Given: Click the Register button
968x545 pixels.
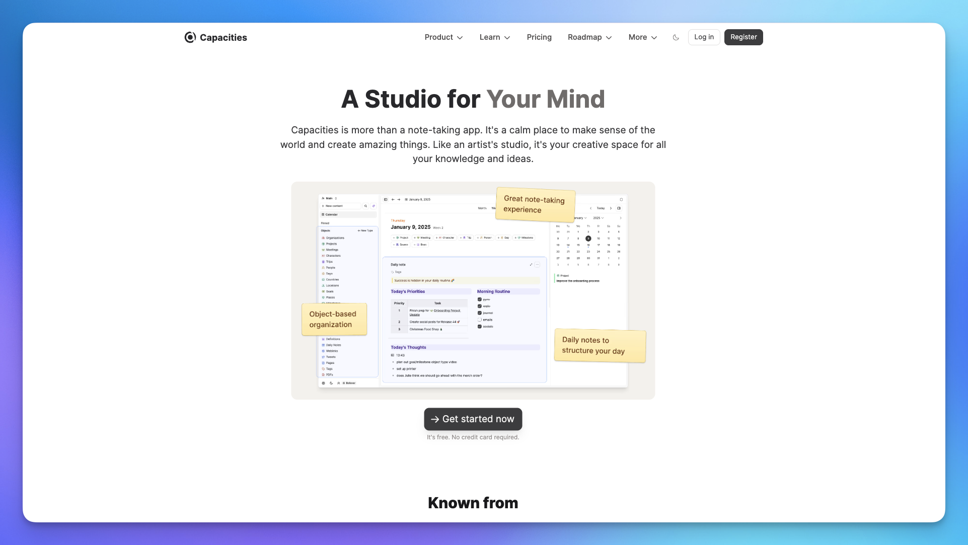Looking at the screenshot, I should [743, 37].
